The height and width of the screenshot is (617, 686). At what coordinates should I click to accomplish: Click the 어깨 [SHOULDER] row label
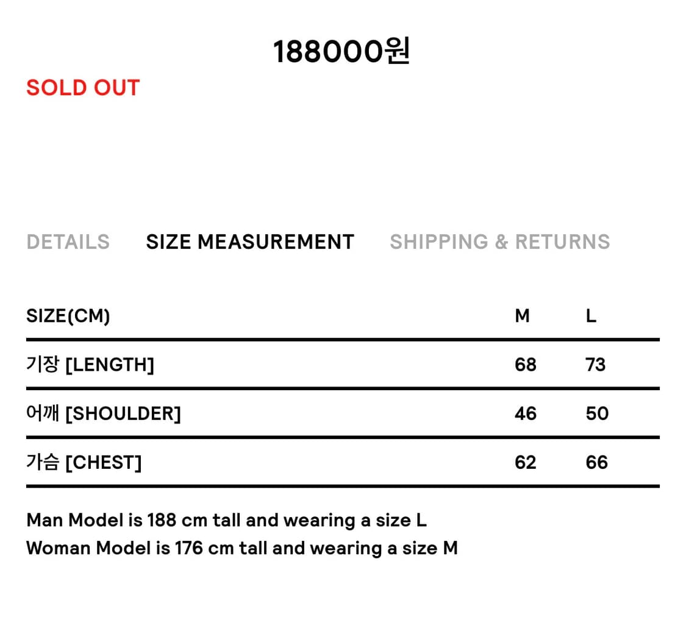tap(104, 413)
